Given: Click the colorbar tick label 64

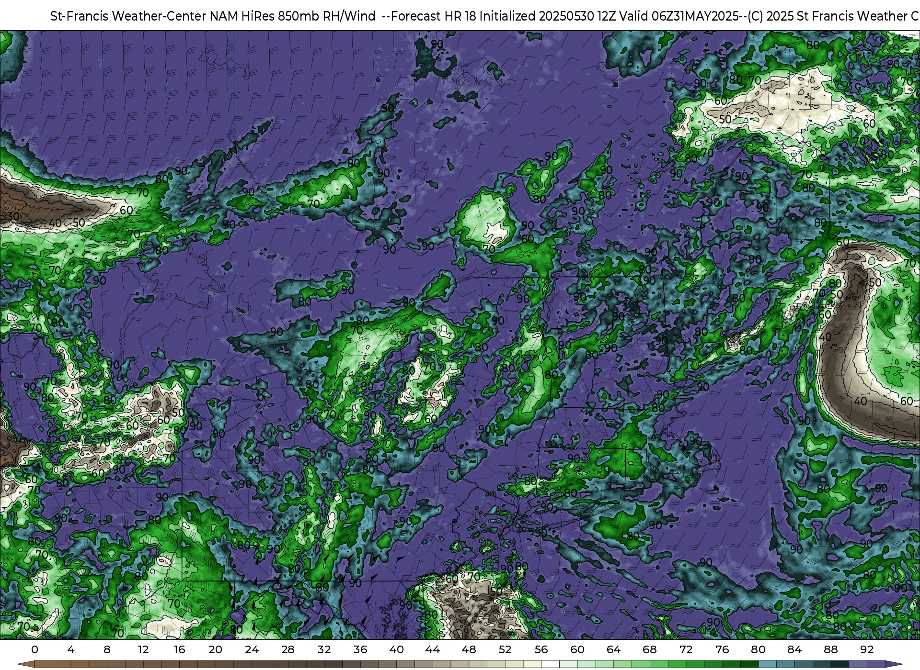Looking at the screenshot, I should 613,649.
